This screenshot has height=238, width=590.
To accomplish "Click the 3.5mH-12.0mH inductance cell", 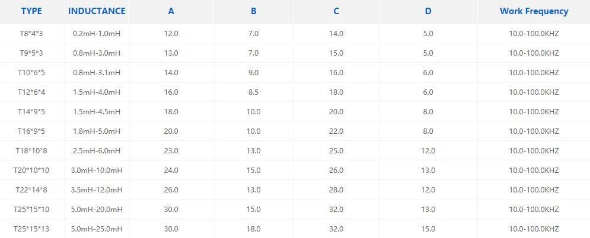I will [97, 189].
